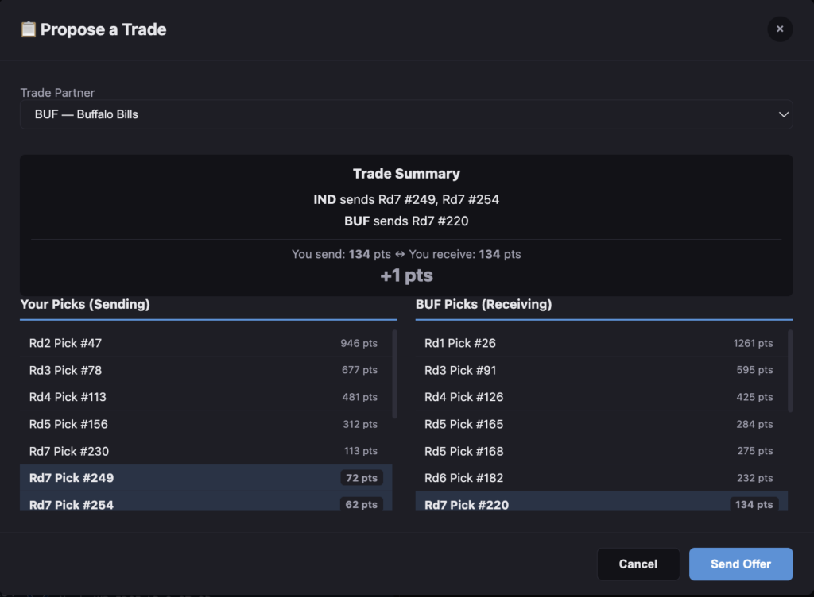
Task: Close the Propose a Trade dialog
Action: pos(780,29)
